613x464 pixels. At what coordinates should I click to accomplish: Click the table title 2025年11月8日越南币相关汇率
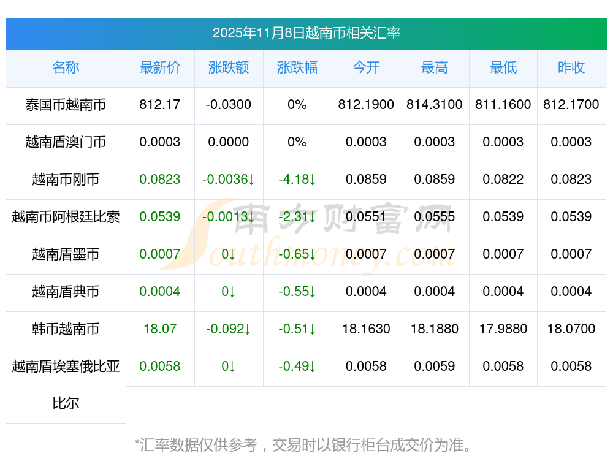[x=306, y=33]
